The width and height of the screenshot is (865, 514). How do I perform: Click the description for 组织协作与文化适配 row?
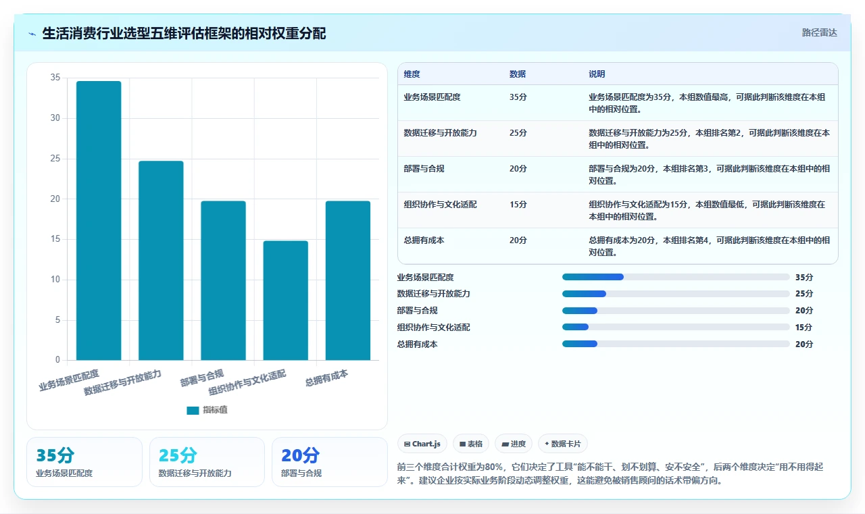[x=707, y=211]
